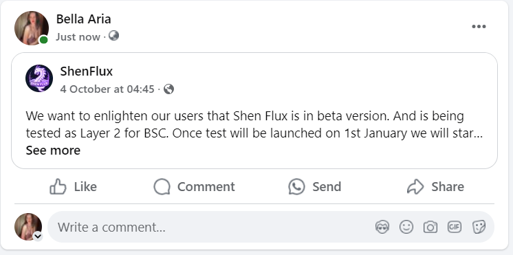Screen dimensions: 513x255
Task: Open the GIF picker icon
Action: point(455,227)
